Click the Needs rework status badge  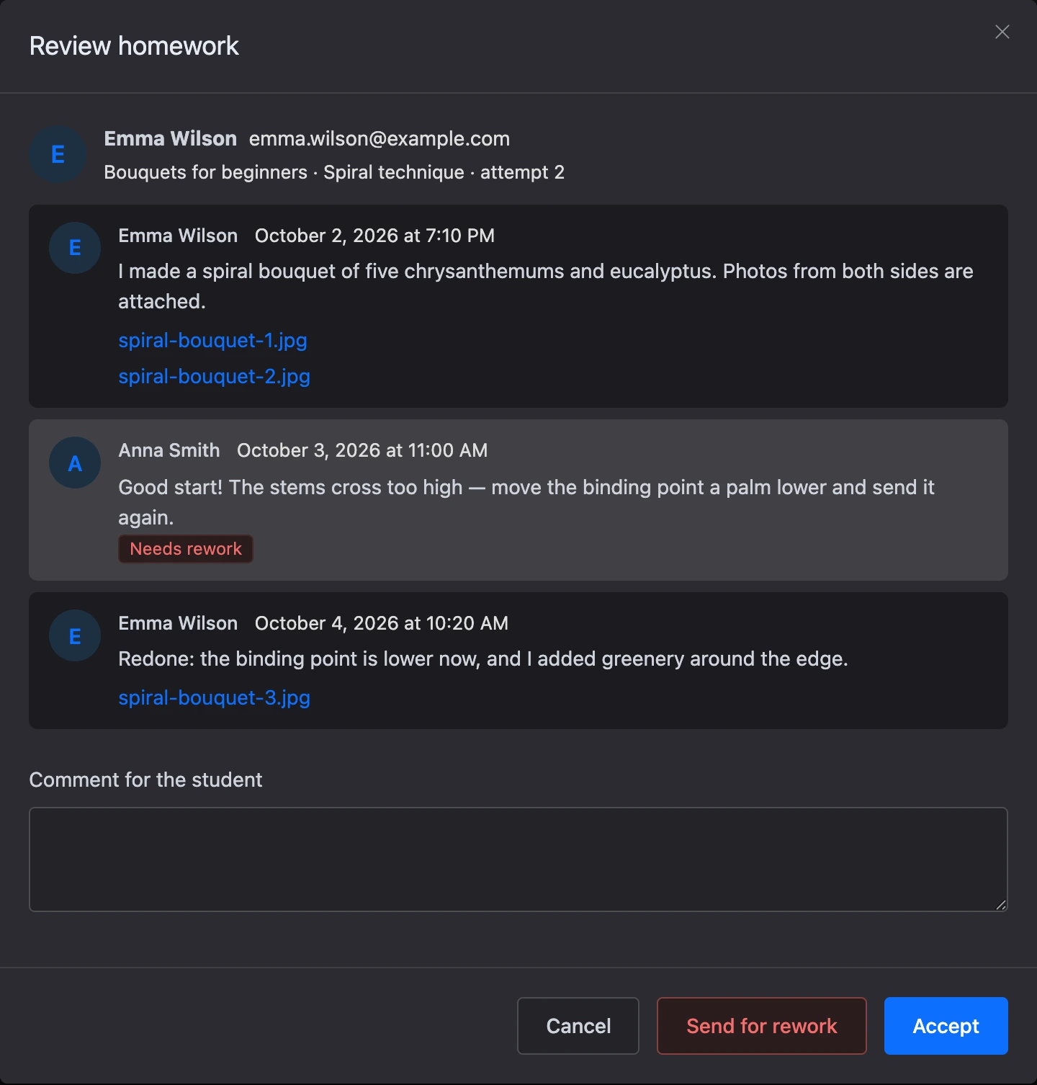[186, 549]
